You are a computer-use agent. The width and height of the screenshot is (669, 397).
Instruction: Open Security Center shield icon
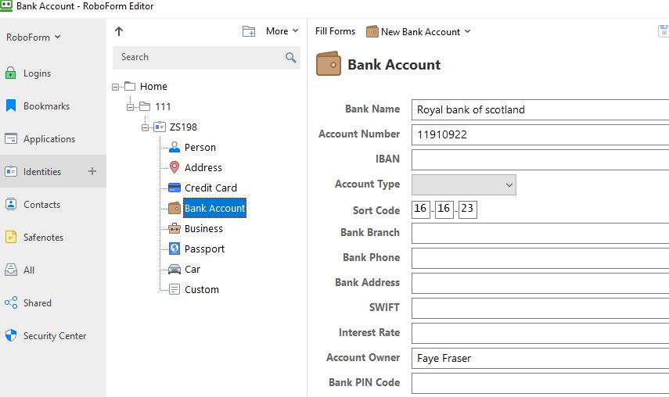pos(11,336)
